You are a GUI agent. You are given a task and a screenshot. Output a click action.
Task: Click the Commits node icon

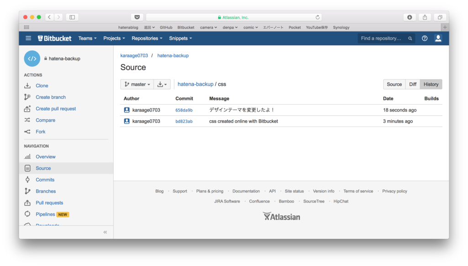click(27, 180)
